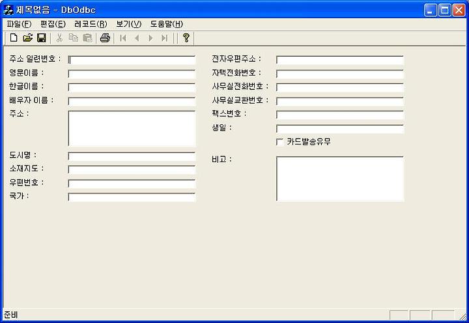Click the 주소 일련번호 label
This screenshot has height=323, width=469.
(35, 59)
